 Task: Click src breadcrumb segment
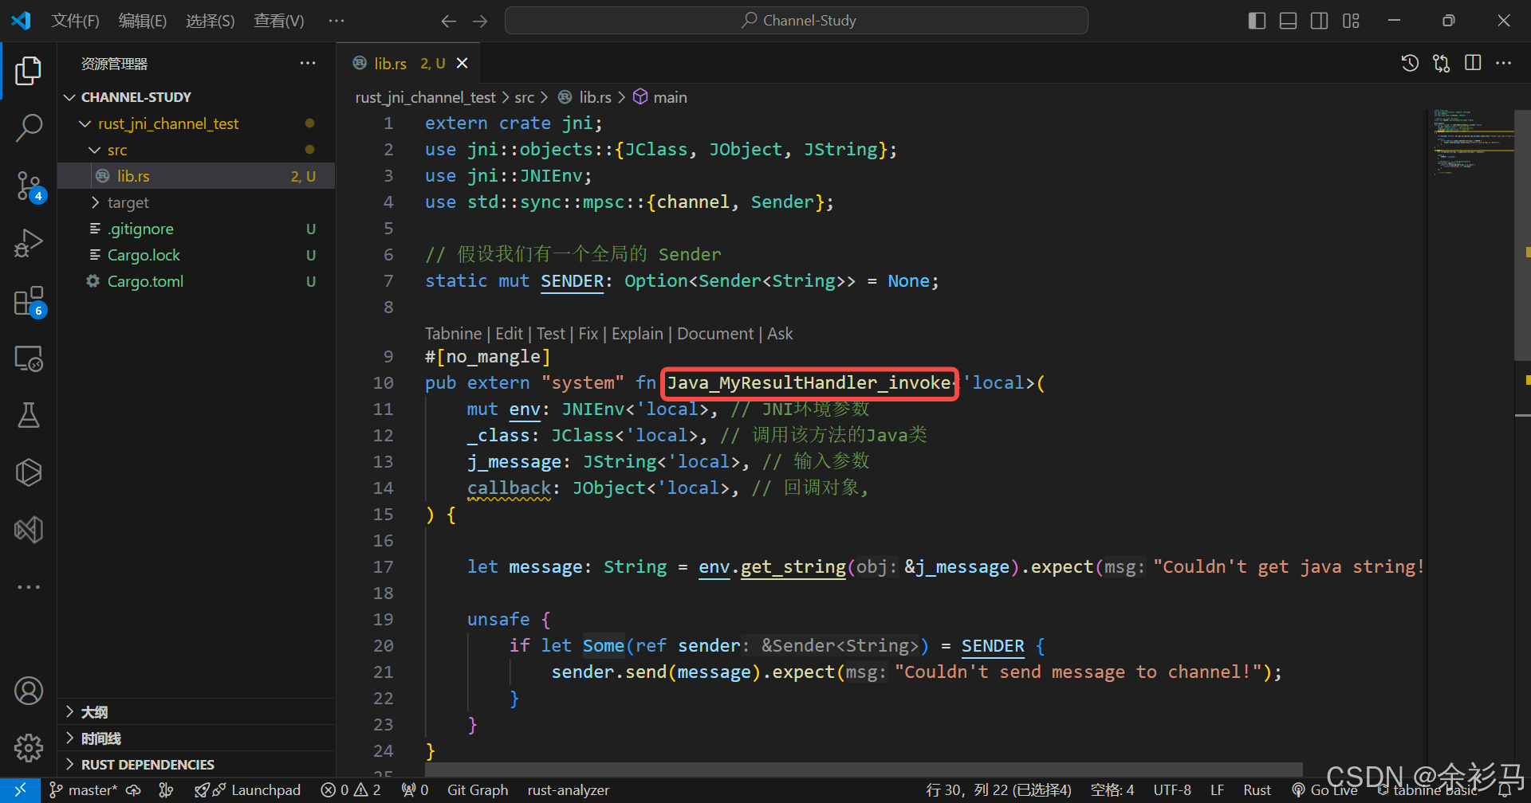pyautogui.click(x=524, y=97)
